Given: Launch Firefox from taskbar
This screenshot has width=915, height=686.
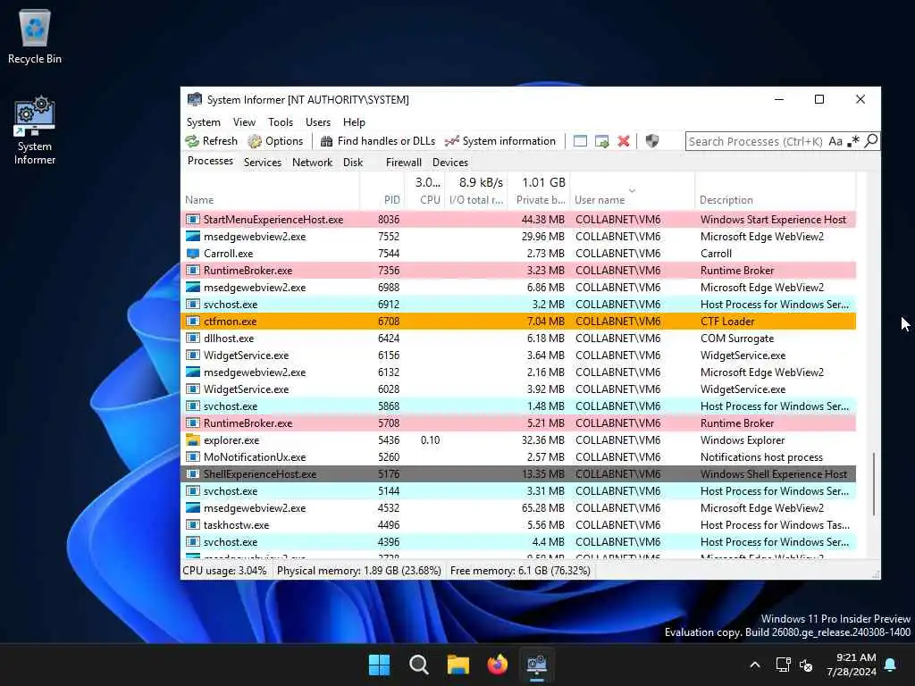Looking at the screenshot, I should [x=497, y=665].
